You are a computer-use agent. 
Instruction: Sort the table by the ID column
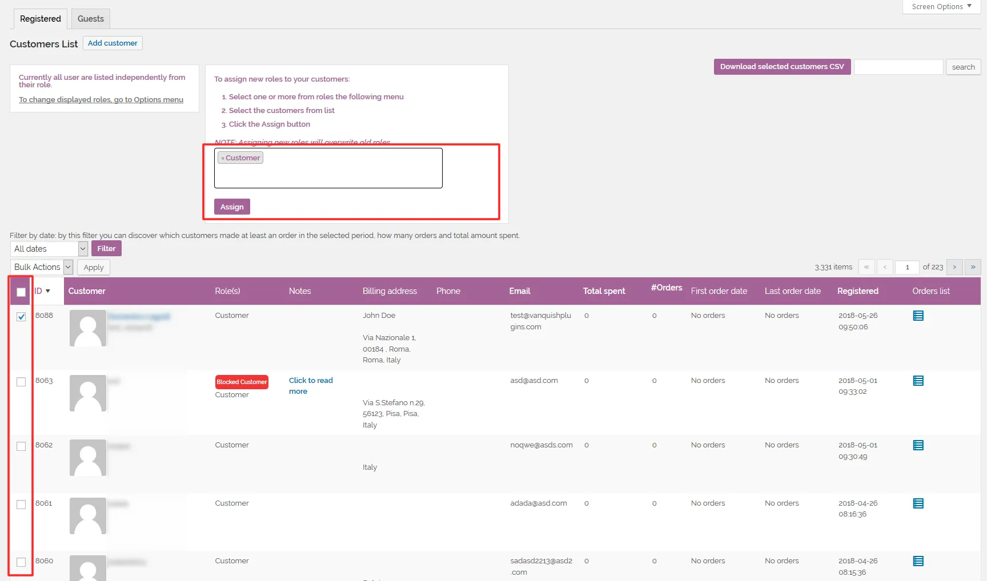[39, 290]
